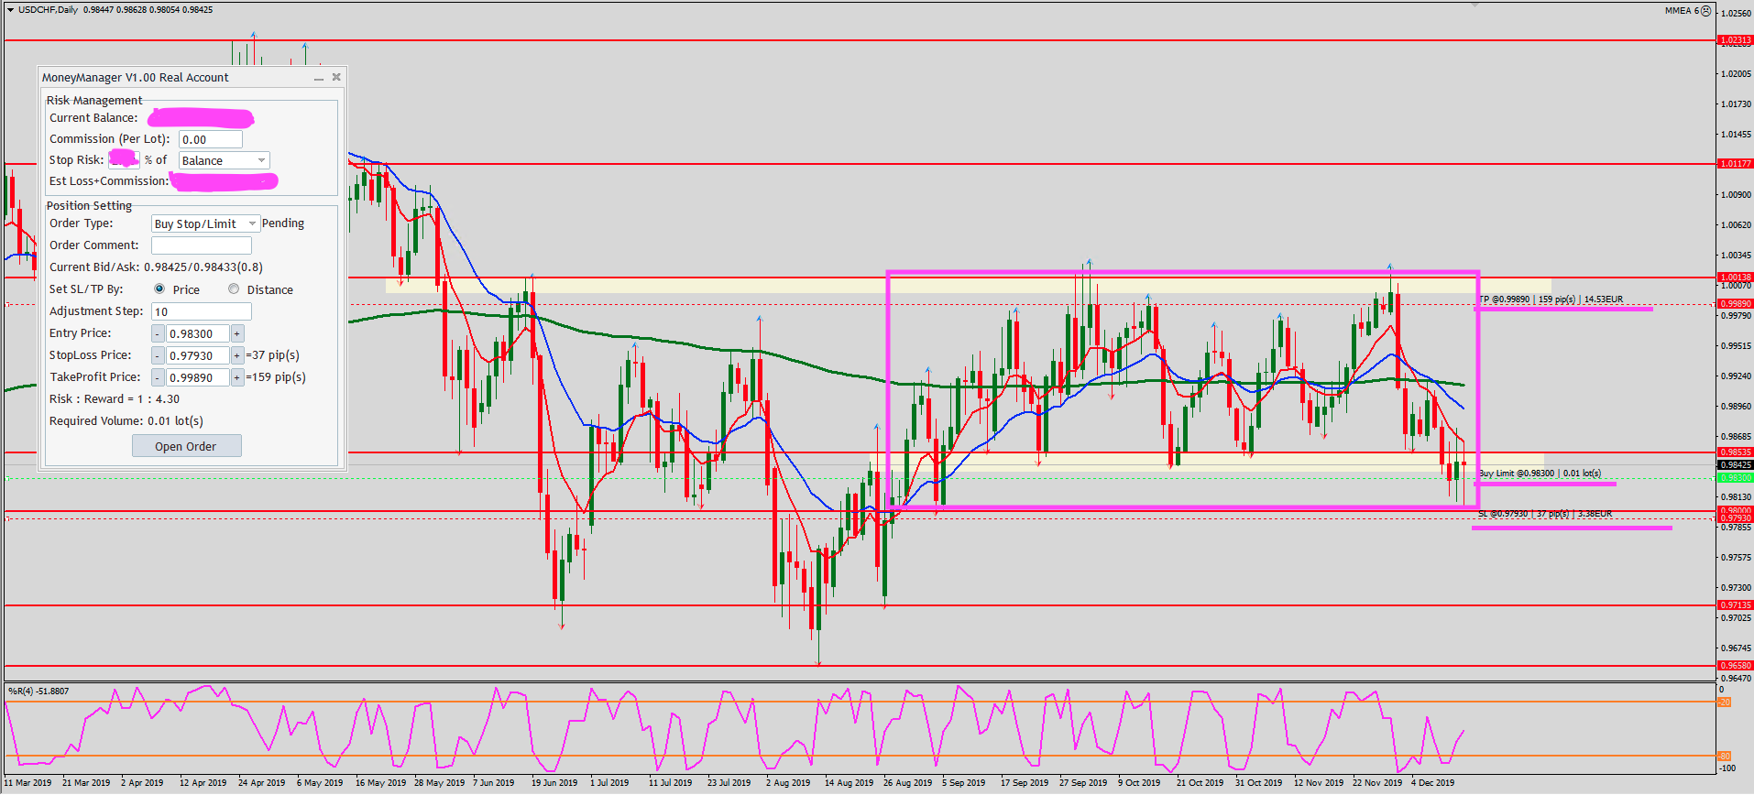Close the MoneyManager panel with its X

pyautogui.click(x=336, y=77)
